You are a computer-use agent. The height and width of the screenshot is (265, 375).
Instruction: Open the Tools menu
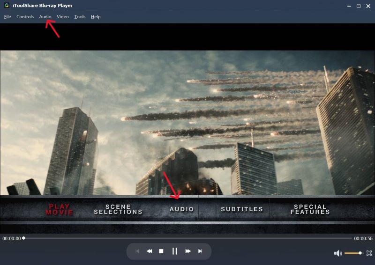click(80, 17)
